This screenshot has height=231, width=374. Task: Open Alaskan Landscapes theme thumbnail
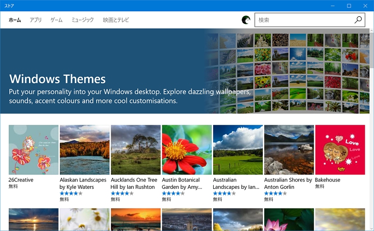[x=85, y=150]
